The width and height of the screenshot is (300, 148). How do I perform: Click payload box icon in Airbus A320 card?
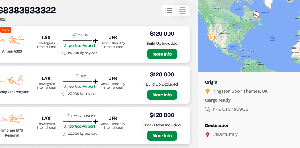[x=64, y=53]
